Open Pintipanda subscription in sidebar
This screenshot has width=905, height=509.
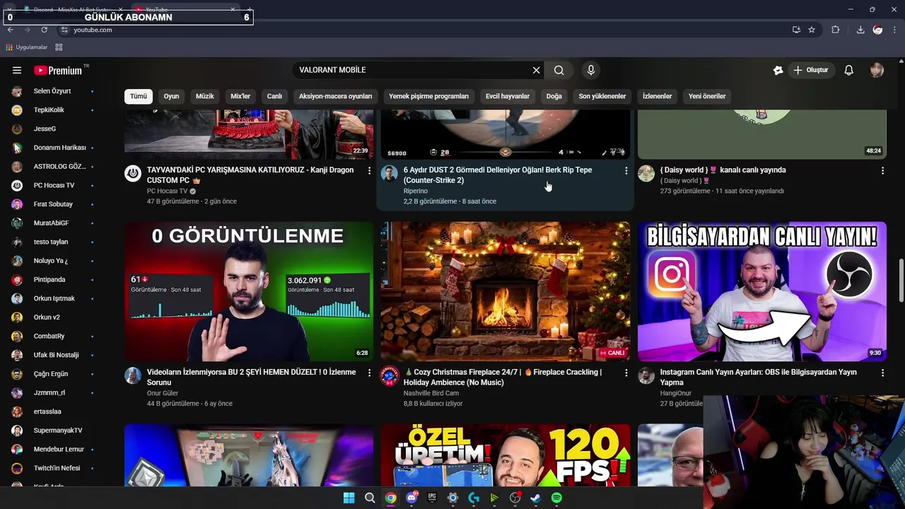[x=53, y=279]
